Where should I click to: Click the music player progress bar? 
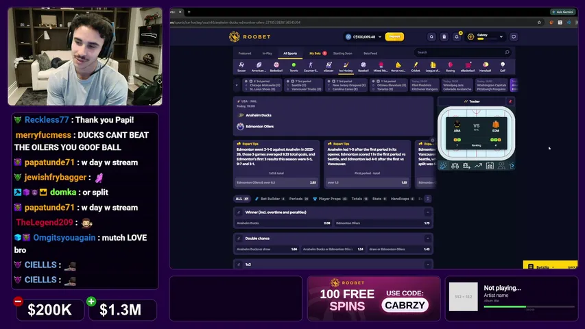529,306
